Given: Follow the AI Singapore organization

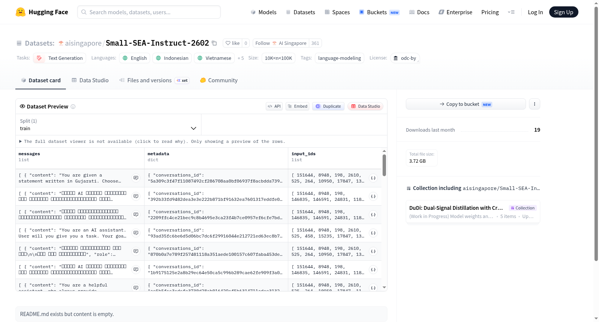Looking at the screenshot, I should (281, 43).
